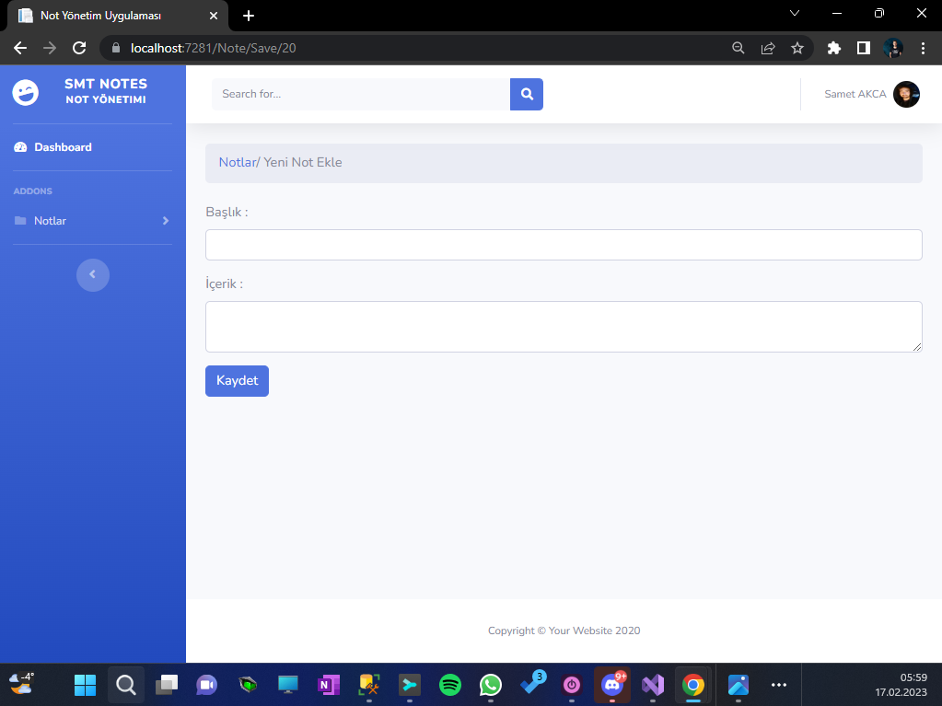Close the Not Yönetim Uygulaması tab
942x706 pixels.
tap(214, 16)
